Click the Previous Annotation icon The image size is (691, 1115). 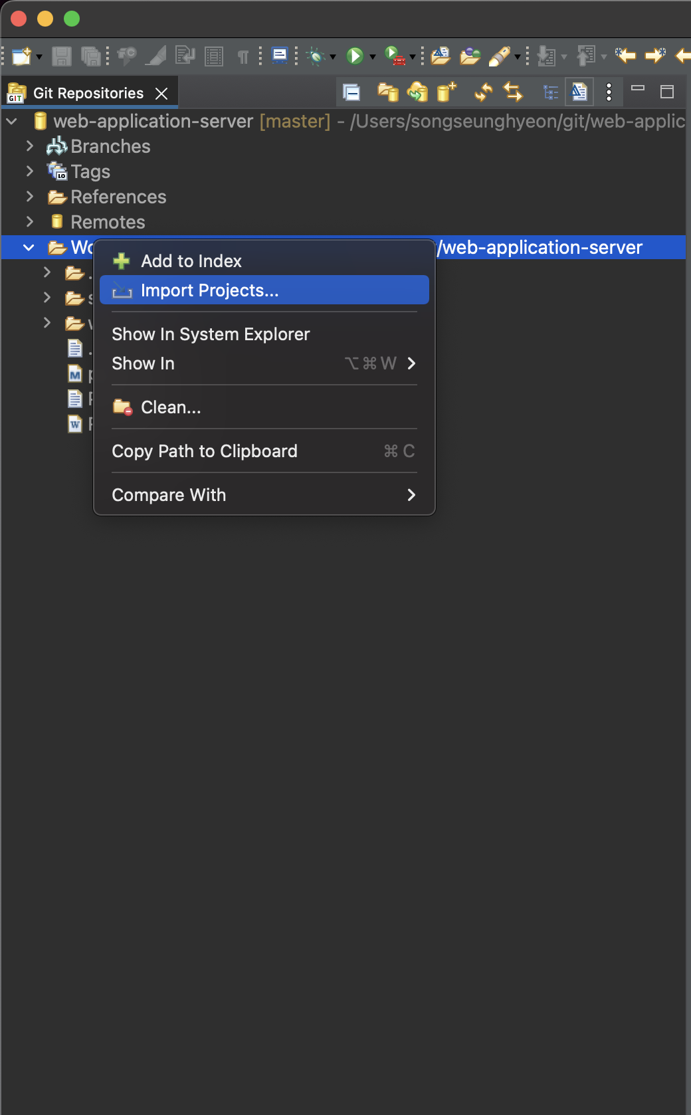pos(586,56)
